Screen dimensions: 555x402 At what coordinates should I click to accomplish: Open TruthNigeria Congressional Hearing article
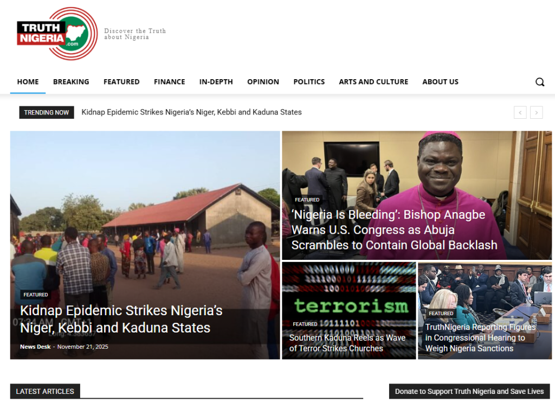pos(480,337)
